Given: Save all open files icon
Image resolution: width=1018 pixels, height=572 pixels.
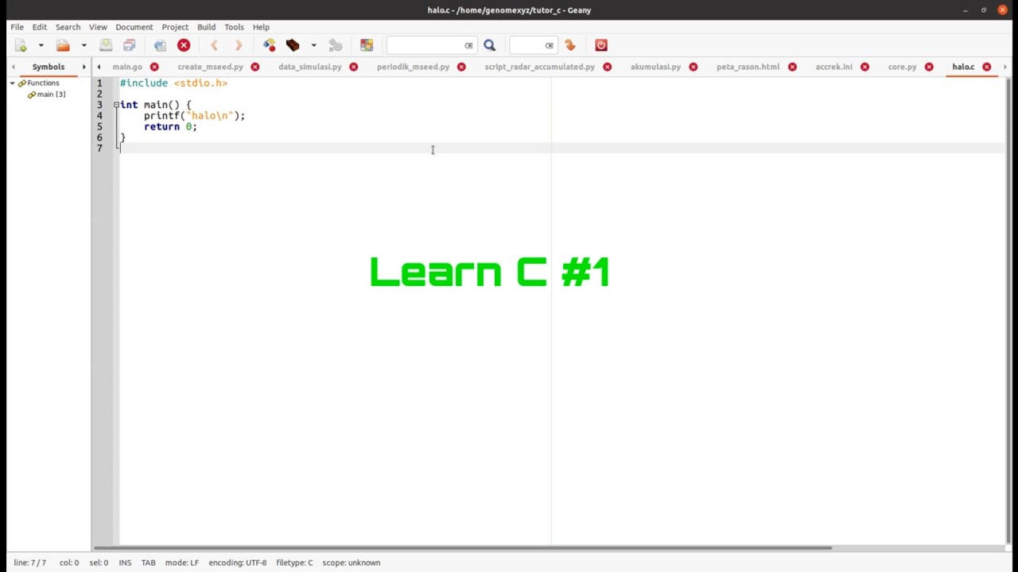Looking at the screenshot, I should [129, 45].
